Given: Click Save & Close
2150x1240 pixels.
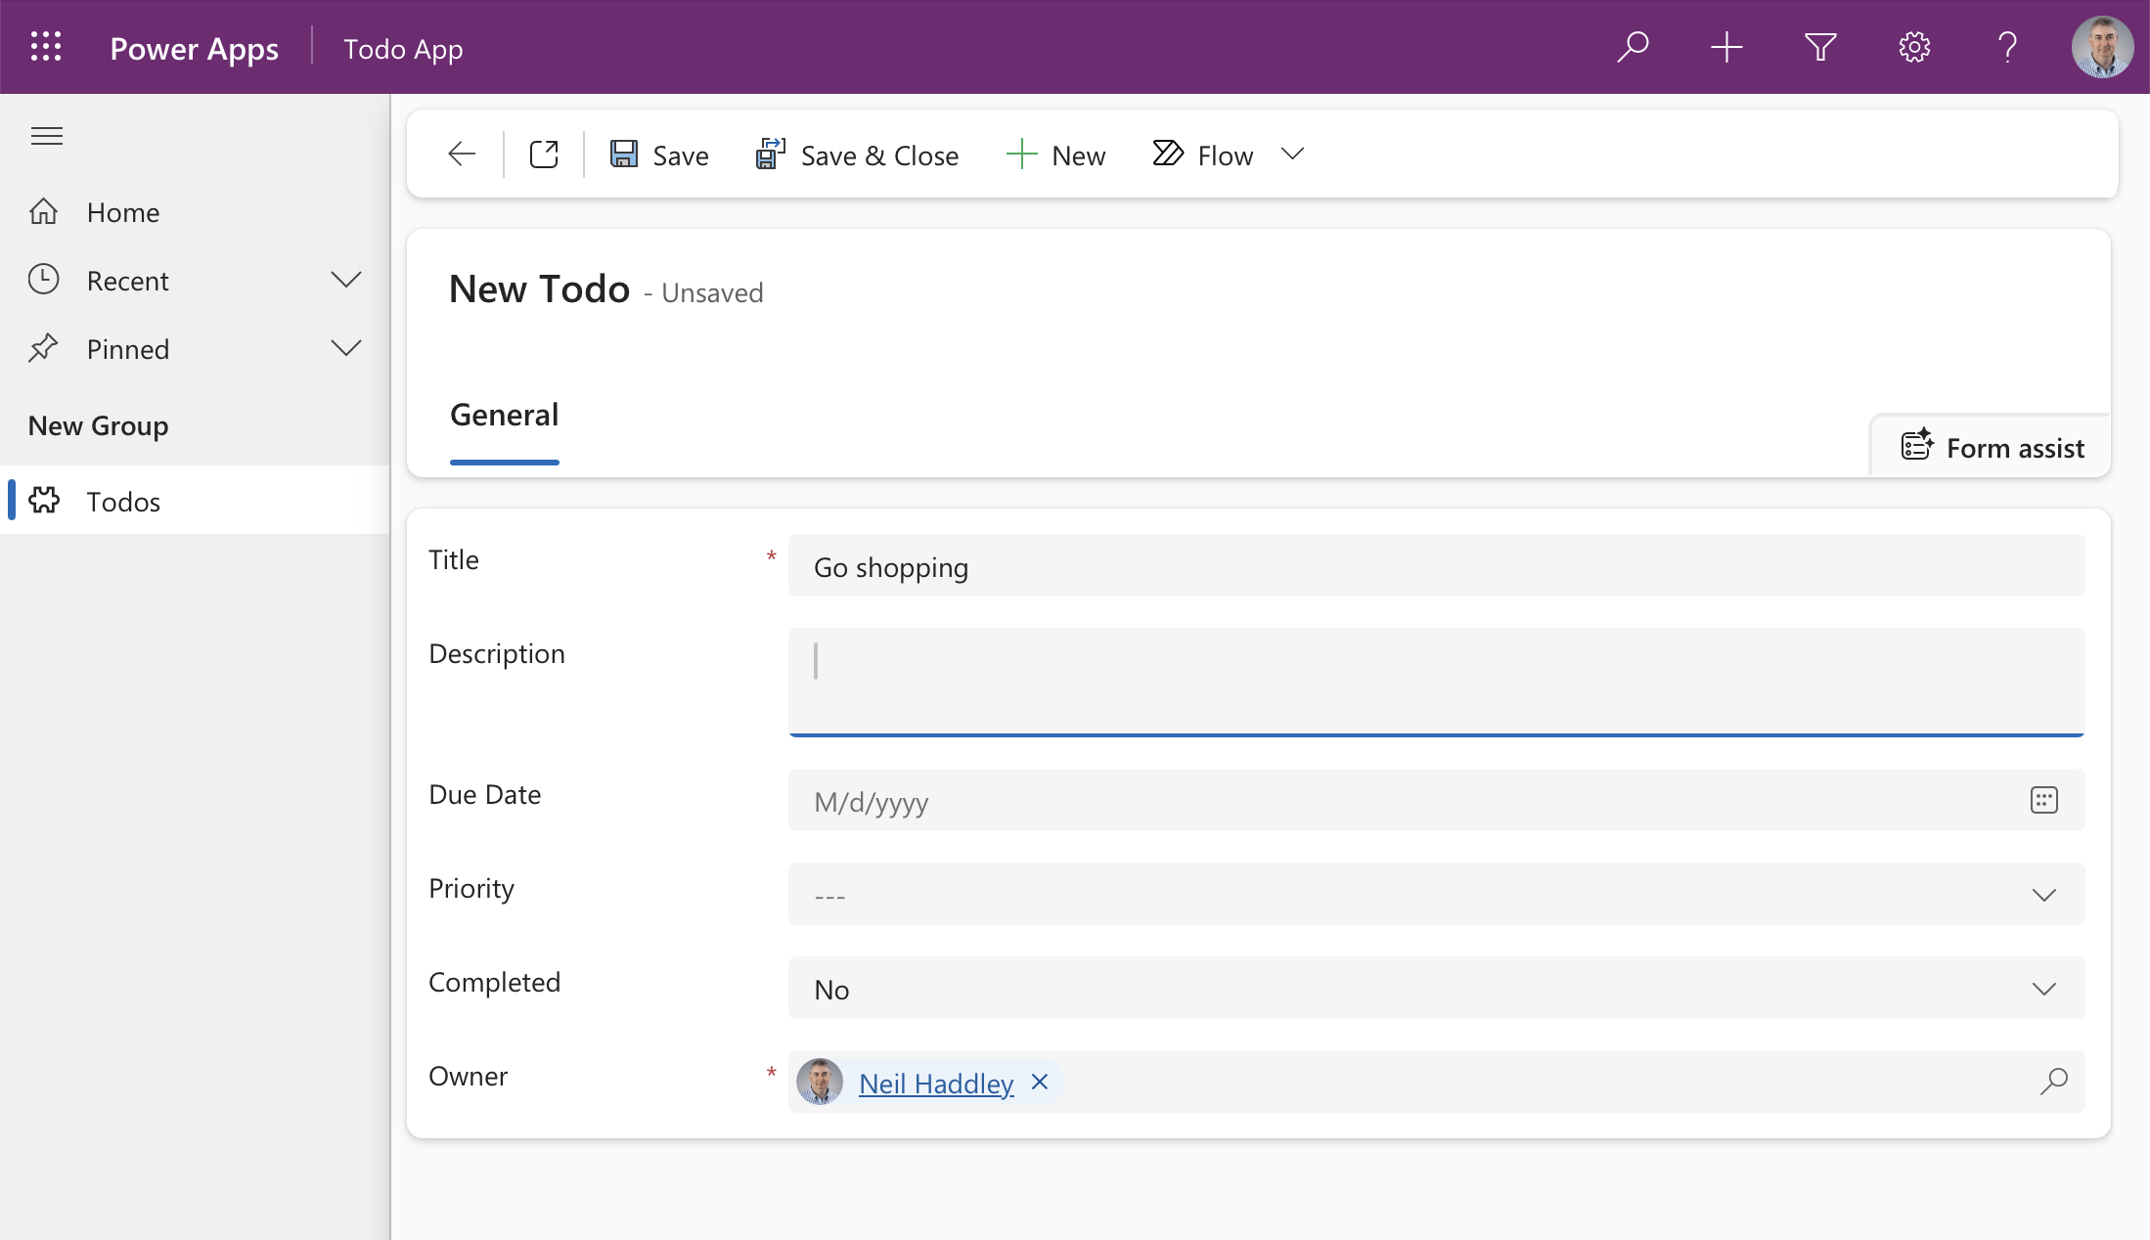Looking at the screenshot, I should click(x=857, y=155).
